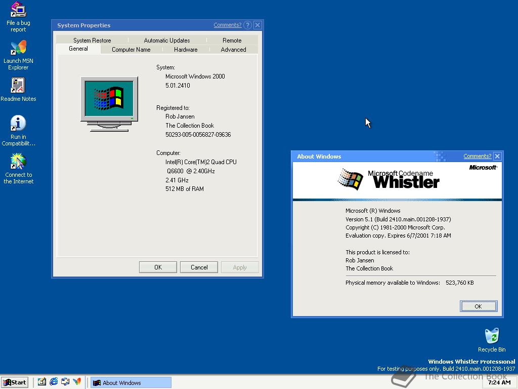Select the Launch MSN Explorer desktop icon

pos(18,55)
